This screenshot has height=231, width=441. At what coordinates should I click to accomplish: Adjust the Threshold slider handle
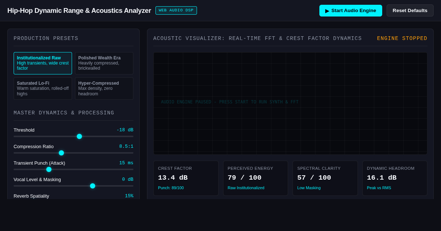pos(79,136)
